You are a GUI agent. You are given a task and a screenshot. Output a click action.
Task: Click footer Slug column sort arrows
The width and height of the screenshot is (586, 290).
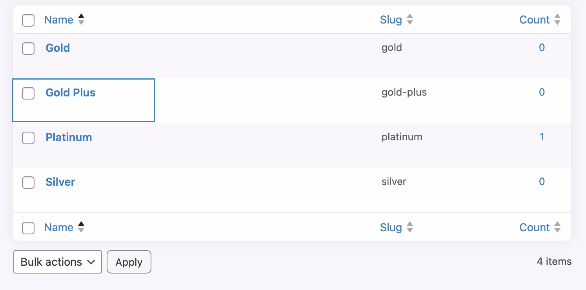coord(410,227)
